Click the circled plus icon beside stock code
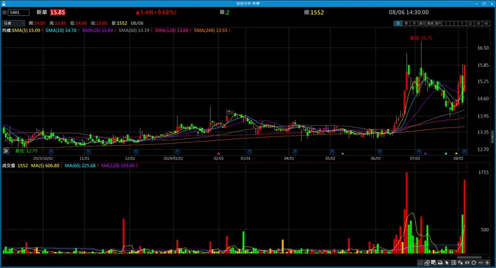Screen dimensions: 496x268 pos(5,13)
